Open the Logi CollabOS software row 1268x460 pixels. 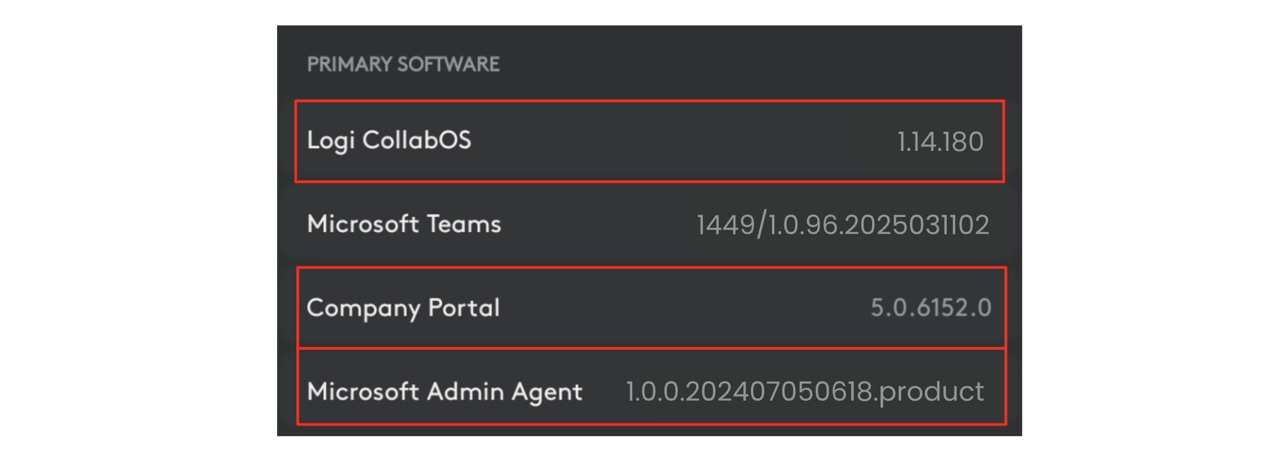(649, 141)
